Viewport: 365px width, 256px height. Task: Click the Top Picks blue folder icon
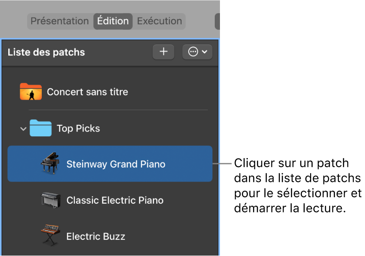(41, 128)
